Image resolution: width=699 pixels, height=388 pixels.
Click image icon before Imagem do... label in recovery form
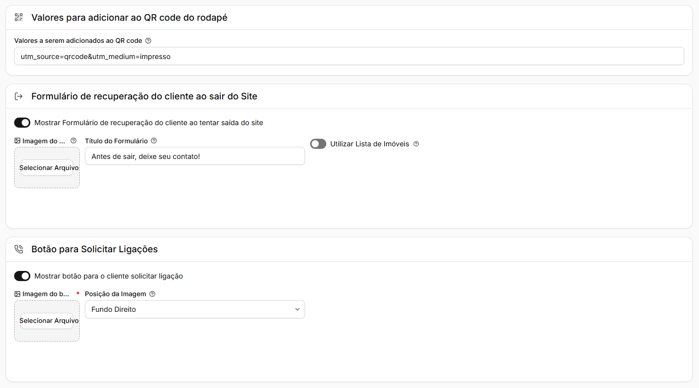click(17, 141)
